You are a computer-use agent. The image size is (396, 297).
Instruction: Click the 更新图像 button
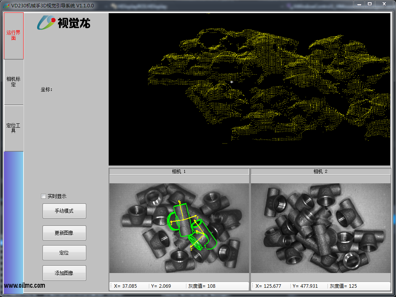tap(64, 233)
